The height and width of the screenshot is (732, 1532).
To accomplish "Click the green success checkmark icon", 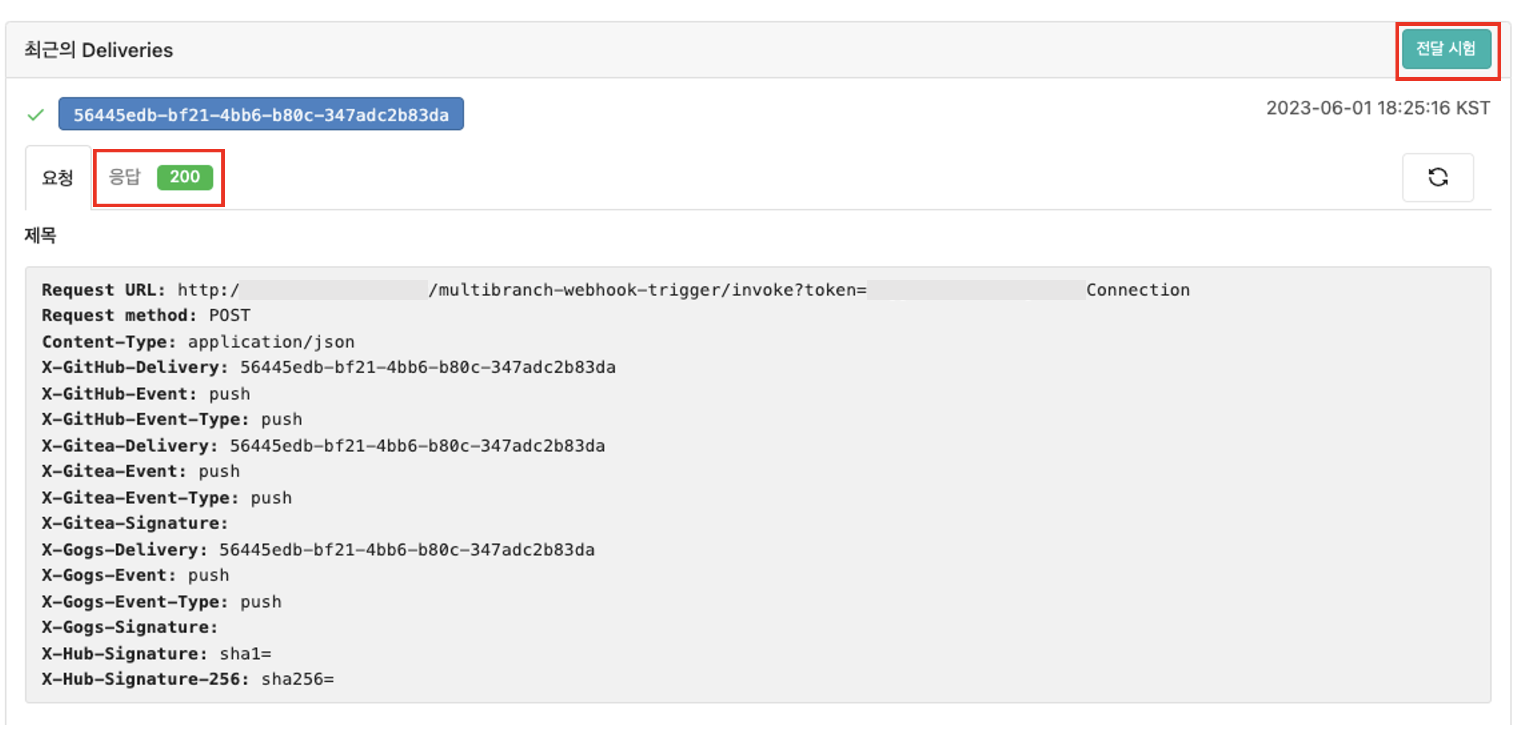I will 36,115.
